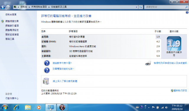Image resolution: width=189 pixels, height=111 pixels.
Task: Click the 記憶體 (RAM) row subscore 4.2
Action: (158, 41)
